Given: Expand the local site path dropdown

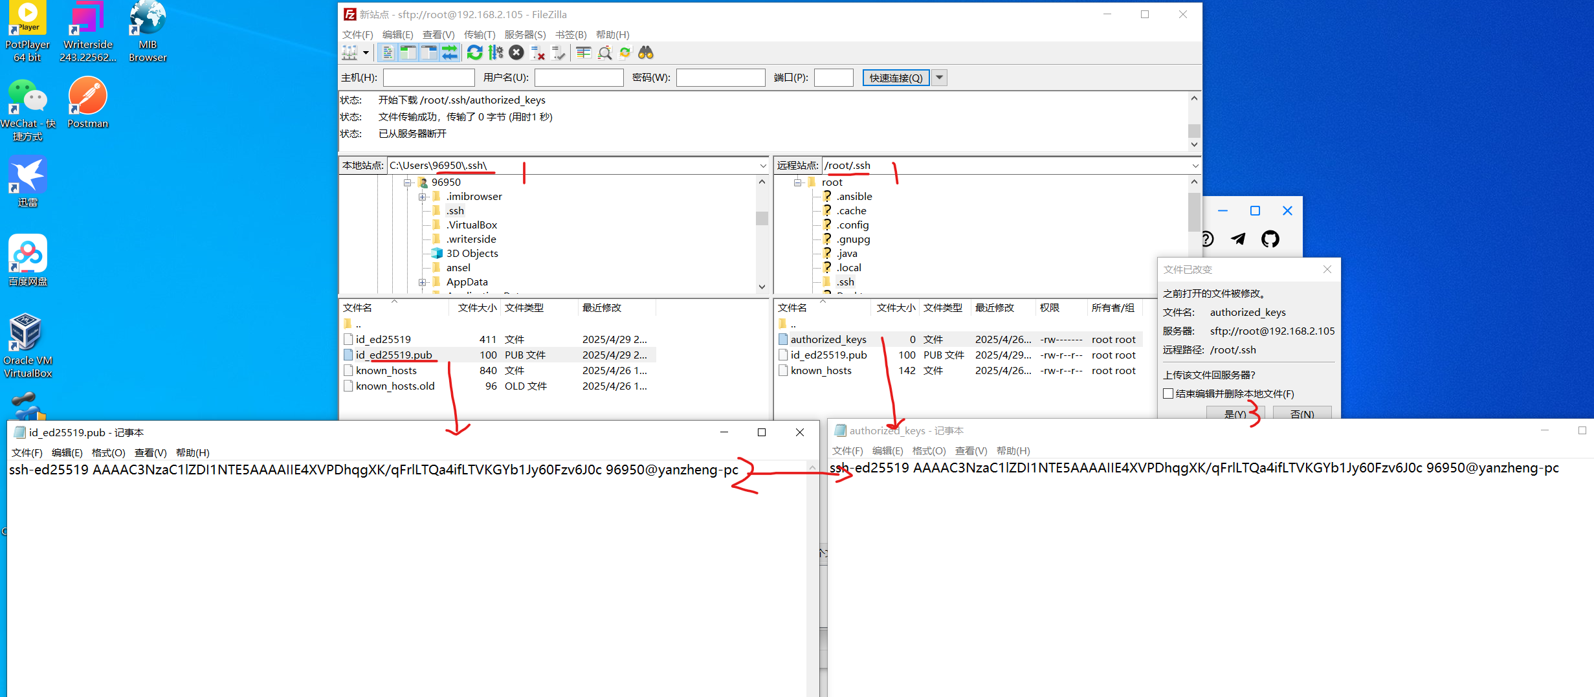Looking at the screenshot, I should (x=762, y=166).
